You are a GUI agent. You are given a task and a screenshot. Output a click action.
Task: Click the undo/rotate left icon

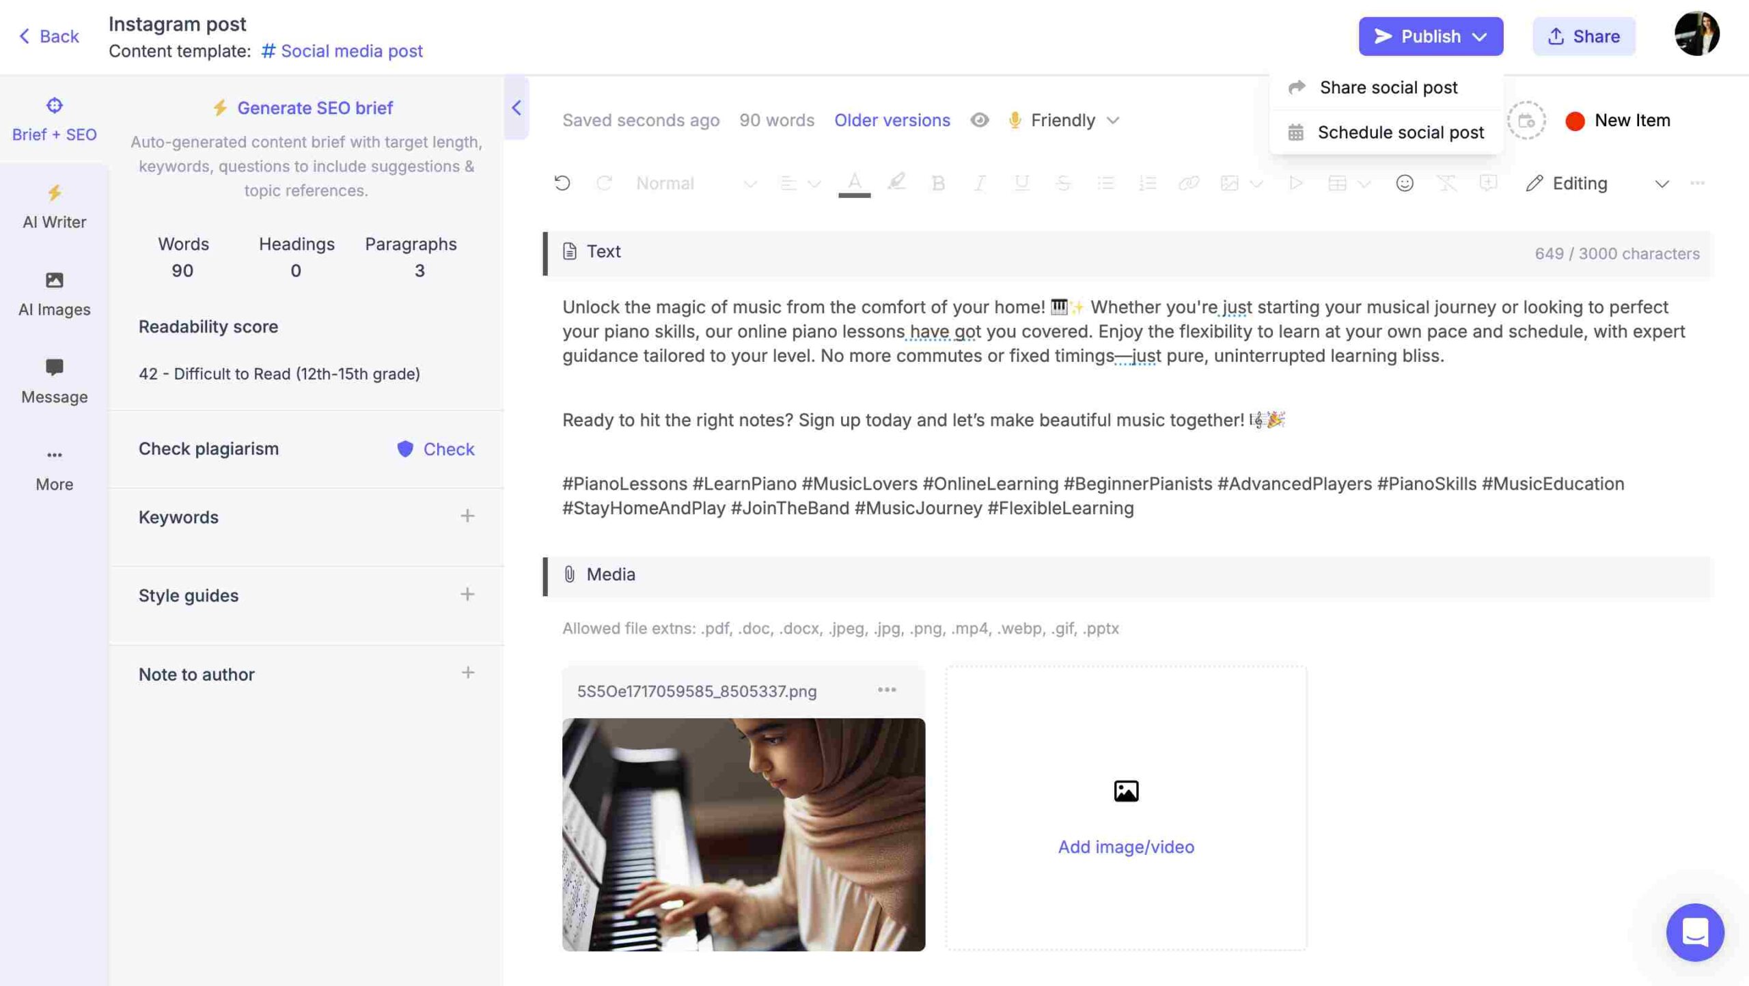click(562, 184)
